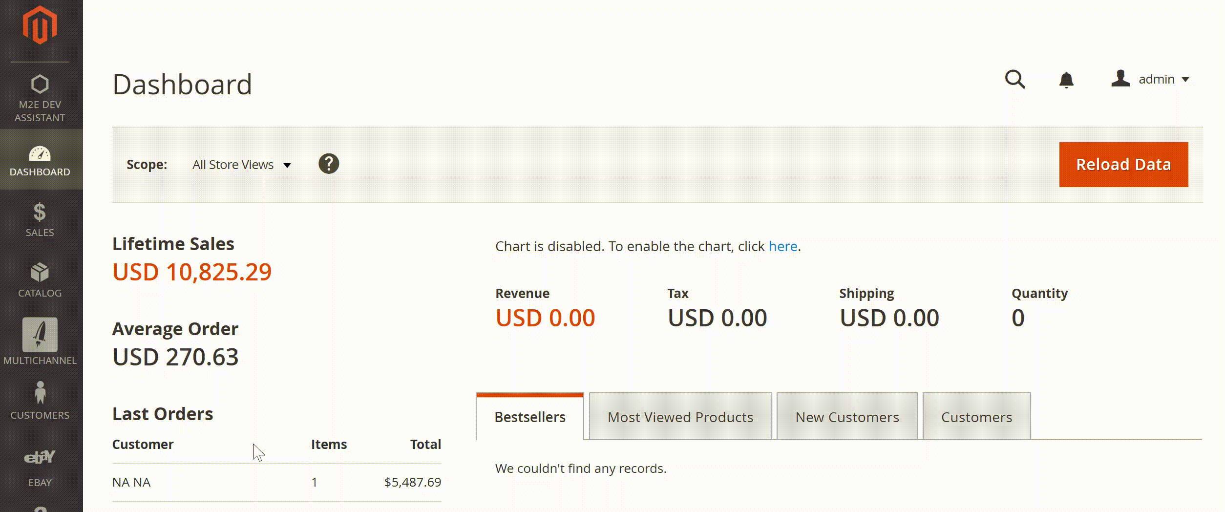Open the Multichannel rocket icon
This screenshot has width=1225, height=512.
click(x=40, y=335)
